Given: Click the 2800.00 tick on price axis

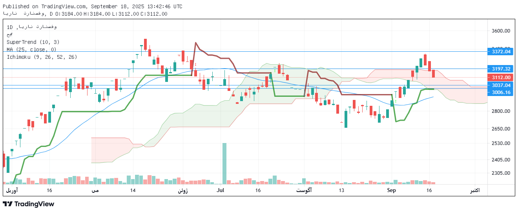Looking at the screenshot, I should point(501,111).
